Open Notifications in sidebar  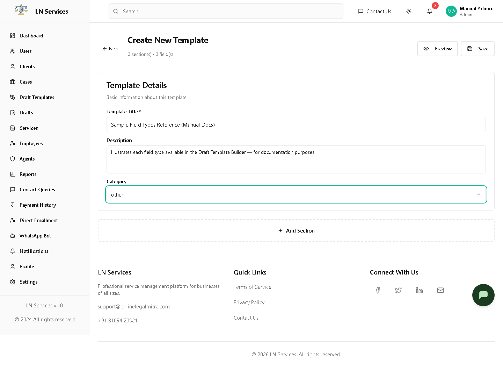[x=44, y=251]
